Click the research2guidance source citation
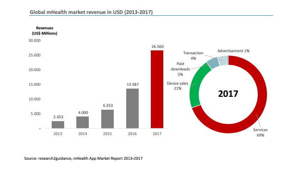This screenshot has width=297, height=169. (85, 158)
